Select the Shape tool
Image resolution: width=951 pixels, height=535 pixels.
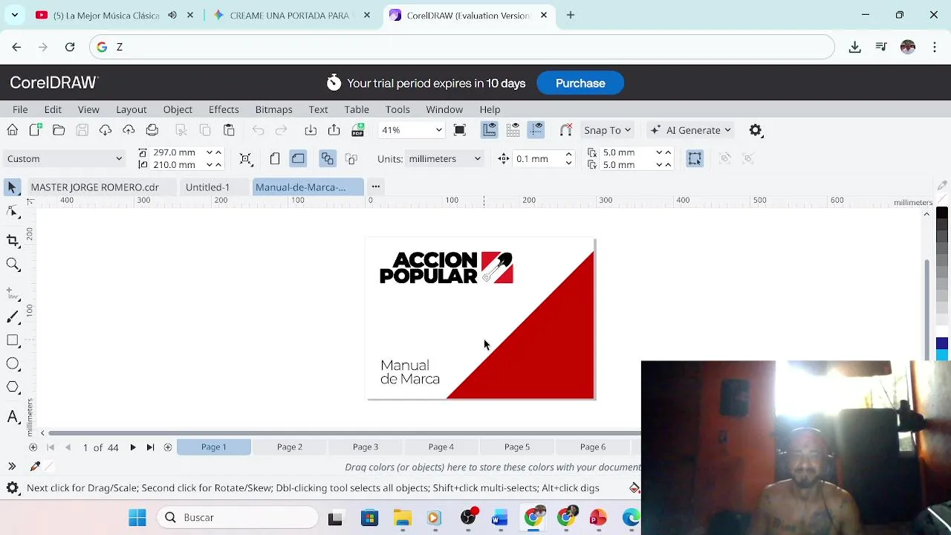[13, 213]
